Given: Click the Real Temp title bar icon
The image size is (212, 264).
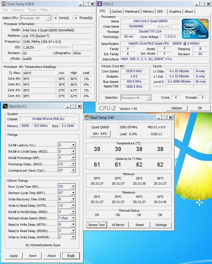Looking at the screenshot, I should point(87,117).
